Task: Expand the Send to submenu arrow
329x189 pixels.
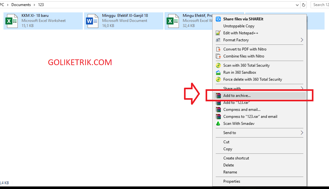Action: pyautogui.click(x=302, y=133)
